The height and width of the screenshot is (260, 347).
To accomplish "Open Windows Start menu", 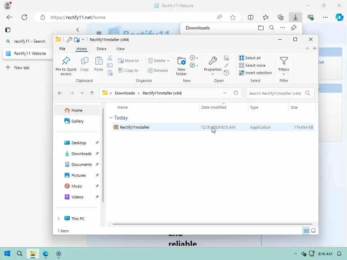I will pos(7,254).
